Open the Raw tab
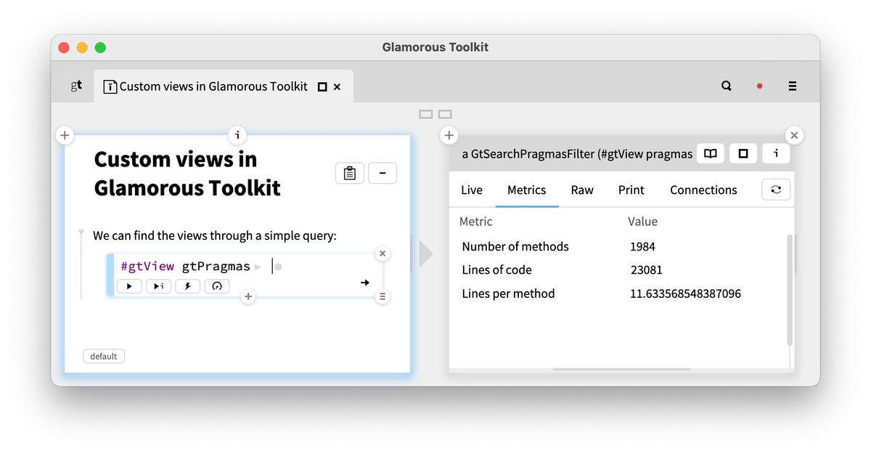 pos(582,190)
